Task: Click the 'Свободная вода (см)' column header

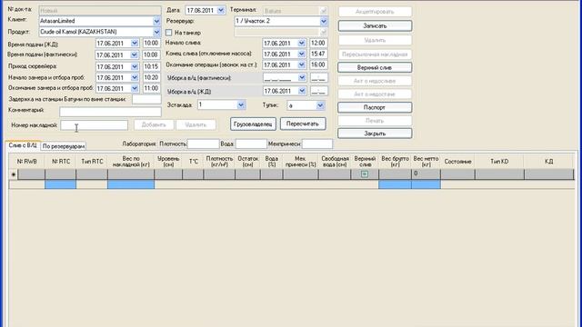Action: coord(335,162)
